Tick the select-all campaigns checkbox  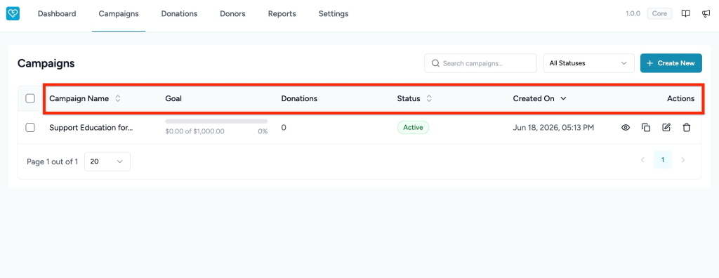click(30, 98)
